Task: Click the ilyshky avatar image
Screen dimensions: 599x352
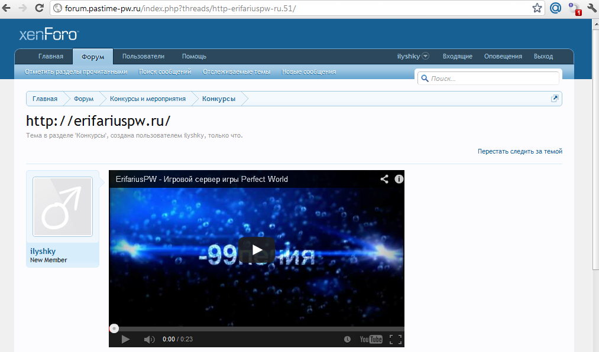Action: [x=63, y=206]
